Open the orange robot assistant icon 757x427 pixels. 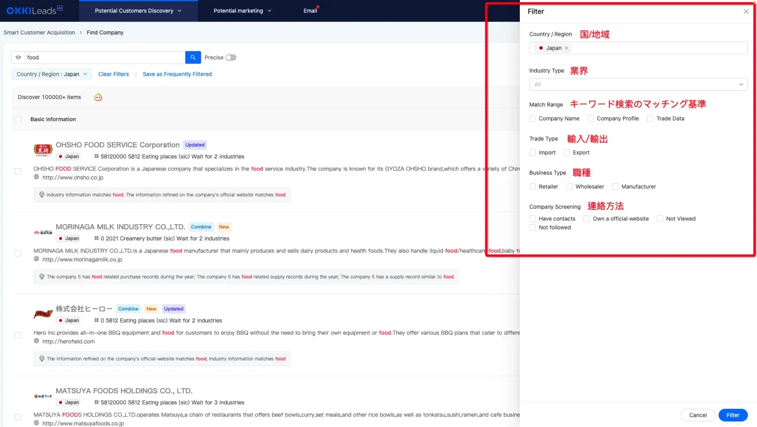click(98, 97)
